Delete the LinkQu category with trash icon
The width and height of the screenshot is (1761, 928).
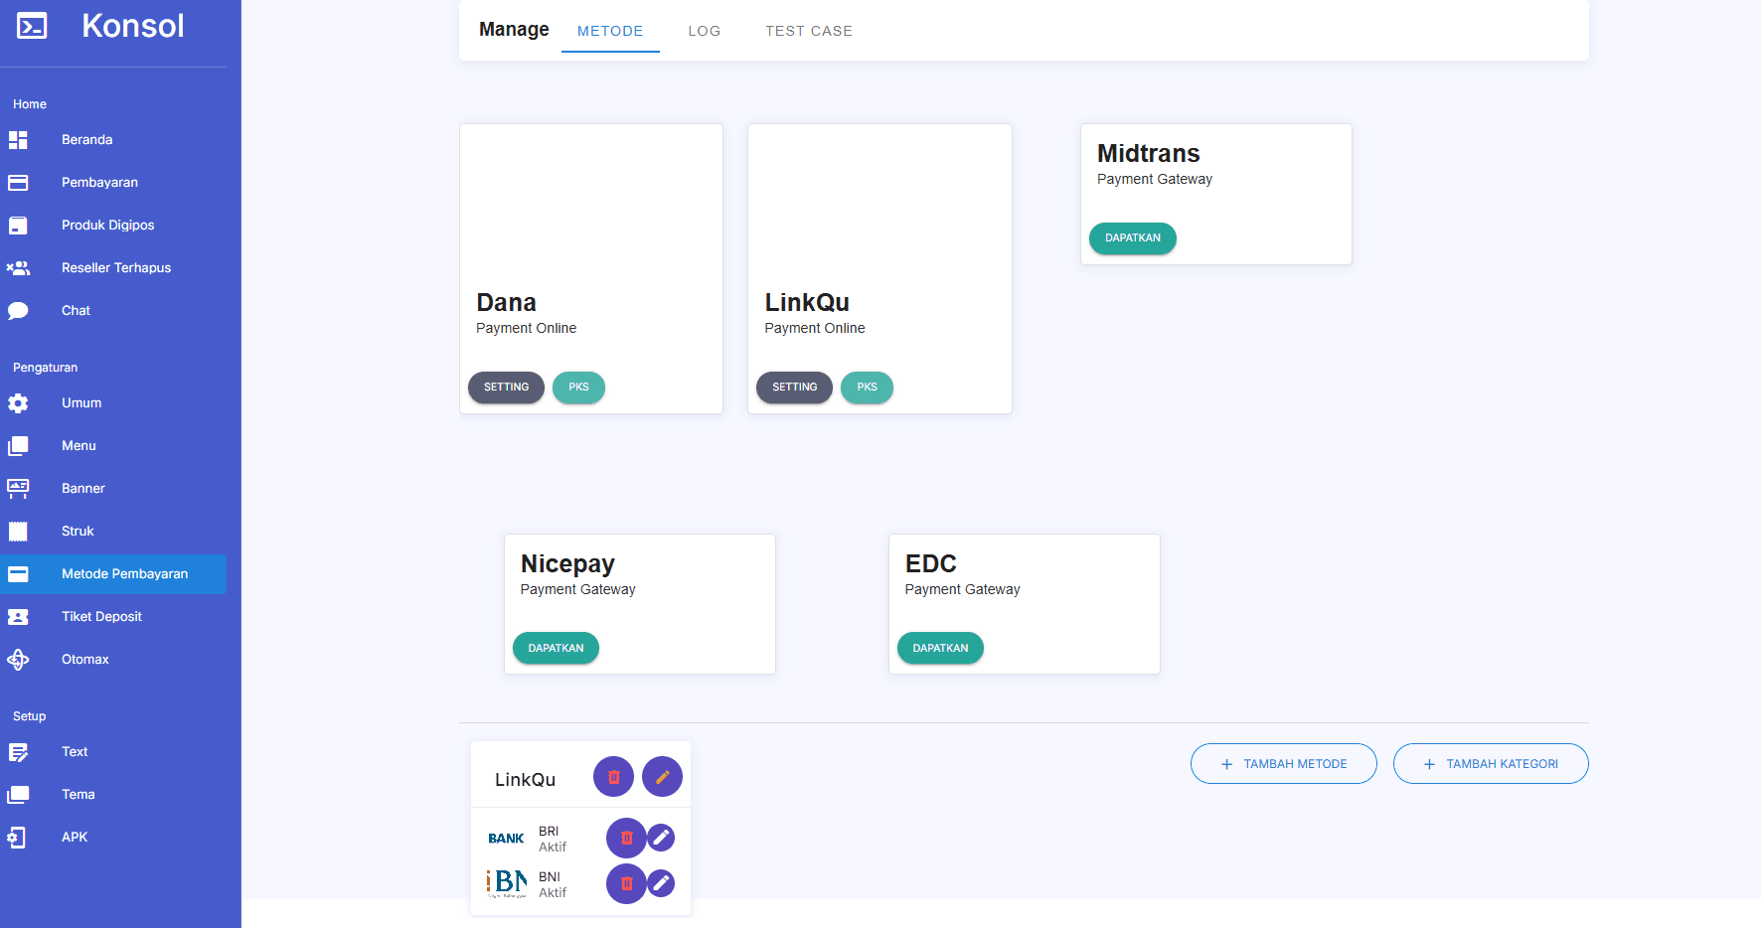[x=613, y=777]
